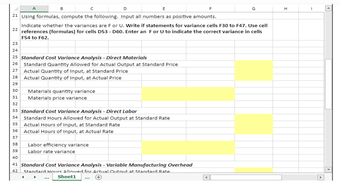Switch to the Sheet1 tab

(67, 176)
